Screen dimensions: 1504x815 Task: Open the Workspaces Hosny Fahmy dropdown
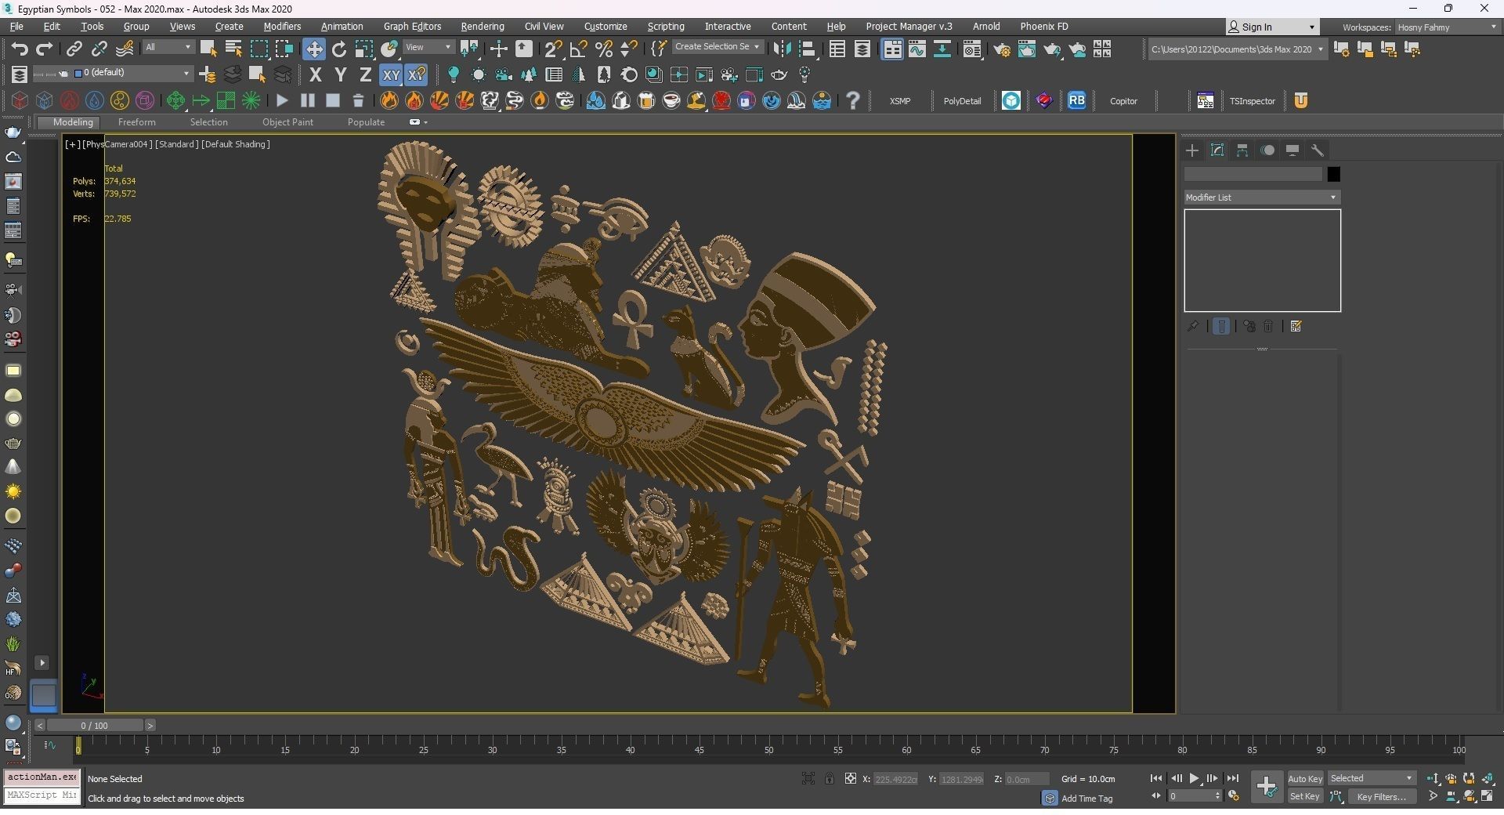click(x=1447, y=27)
